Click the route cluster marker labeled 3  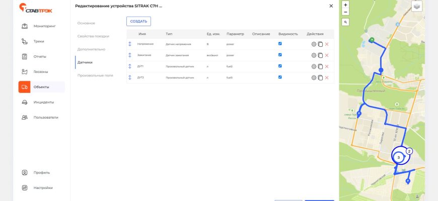pyautogui.click(x=399, y=157)
